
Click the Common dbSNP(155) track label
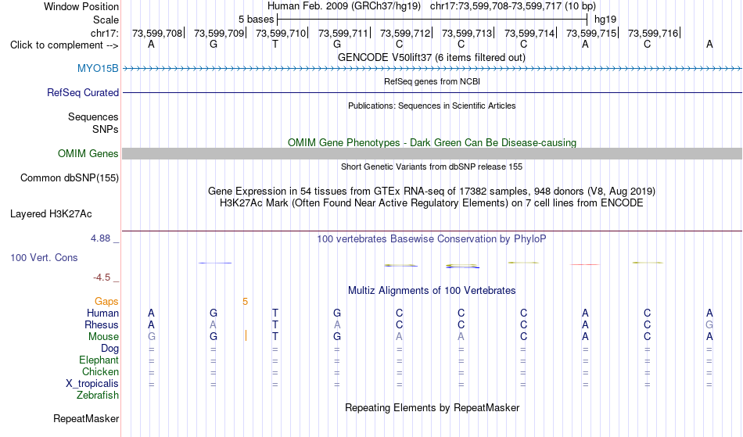[x=69, y=178]
